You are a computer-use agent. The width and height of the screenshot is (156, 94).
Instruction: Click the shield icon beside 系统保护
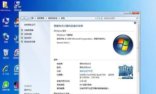click(22, 38)
